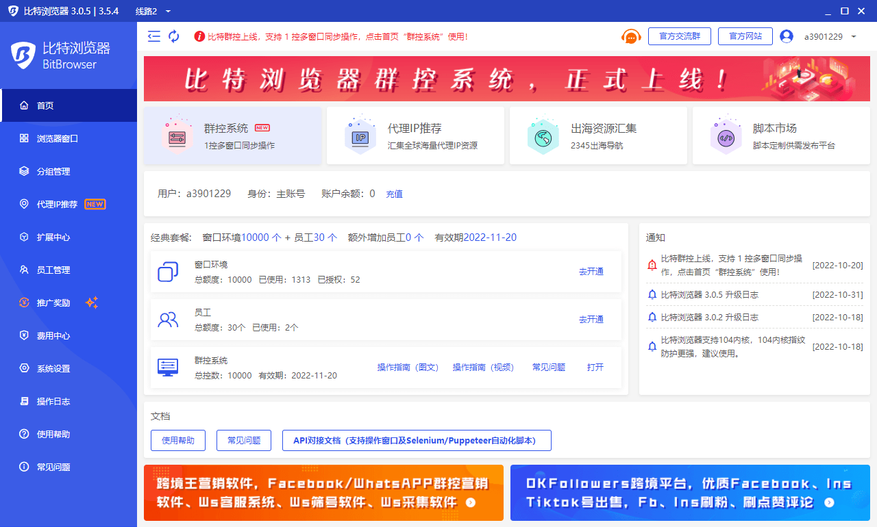This screenshot has height=527, width=877.
Task: Expand the 线路2 dropdown in title bar
Action: (x=169, y=12)
